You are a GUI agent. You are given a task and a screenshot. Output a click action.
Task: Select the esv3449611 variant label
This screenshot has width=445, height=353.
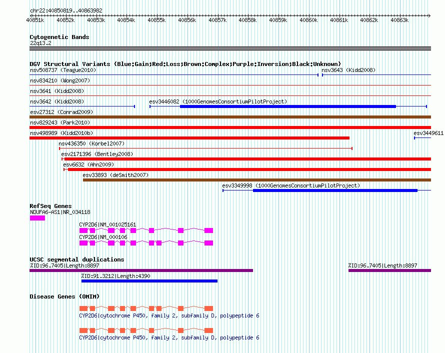point(428,133)
